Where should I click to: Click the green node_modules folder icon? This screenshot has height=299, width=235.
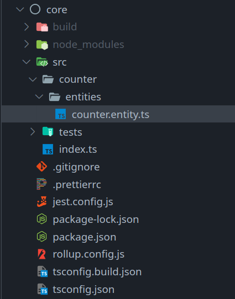click(42, 45)
